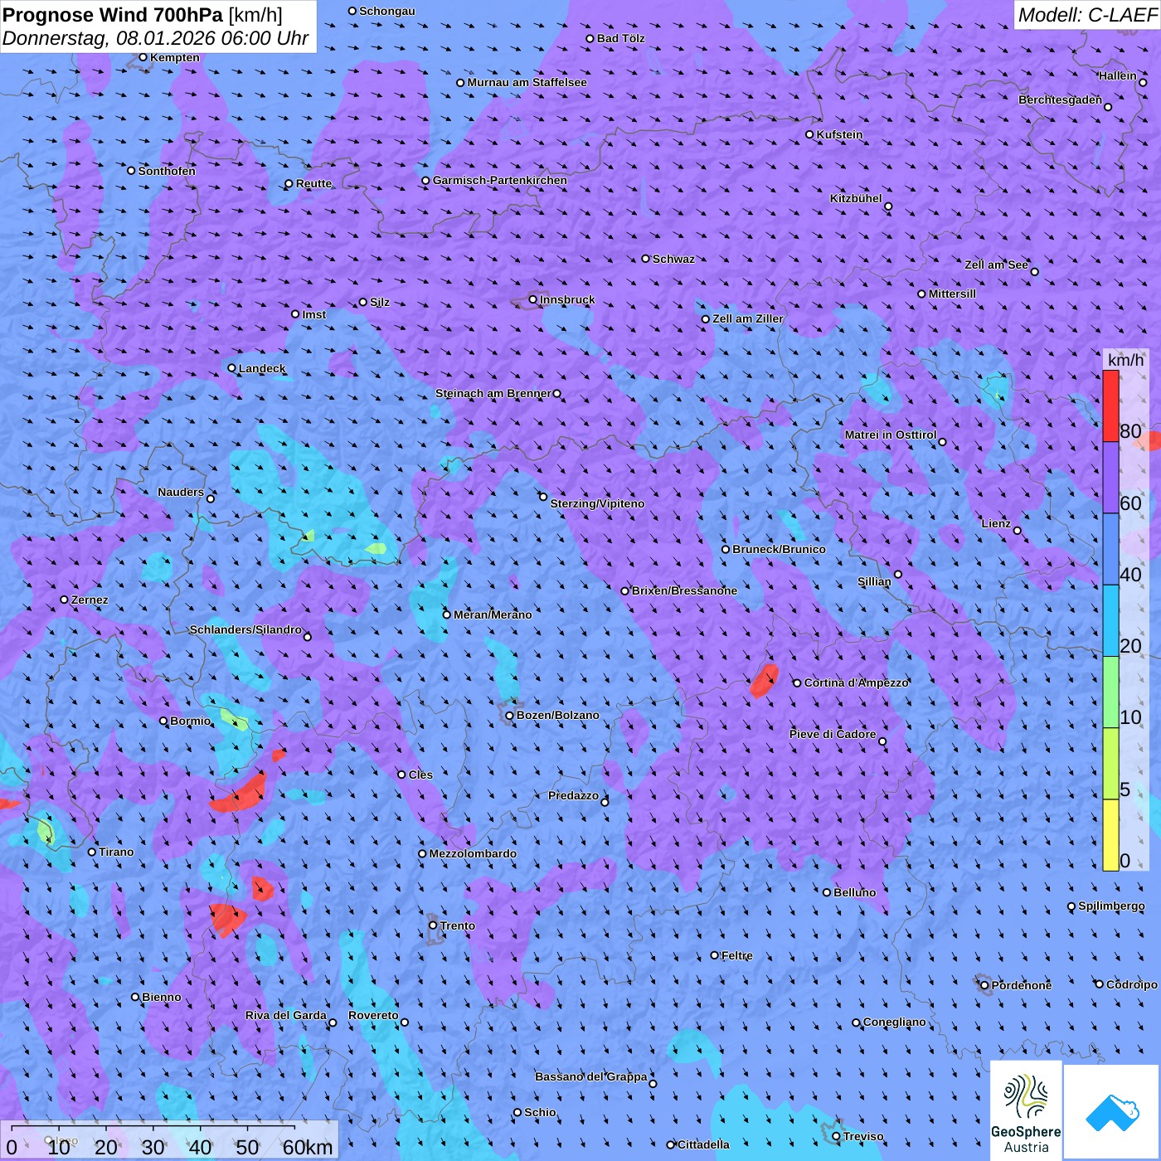Image resolution: width=1161 pixels, height=1161 pixels.
Task: Select the yellow-green 5–10 km/h legend swatch
Action: (1110, 764)
